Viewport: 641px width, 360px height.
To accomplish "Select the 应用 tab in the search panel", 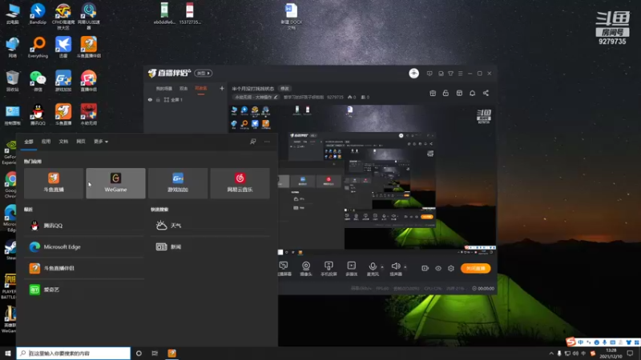I will click(46, 142).
